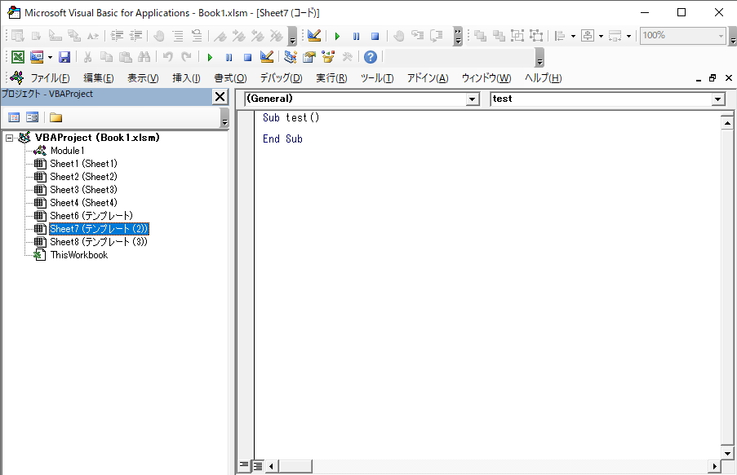The width and height of the screenshot is (737, 475).
Task: Click View Code in the Project pane
Action: tap(14, 117)
